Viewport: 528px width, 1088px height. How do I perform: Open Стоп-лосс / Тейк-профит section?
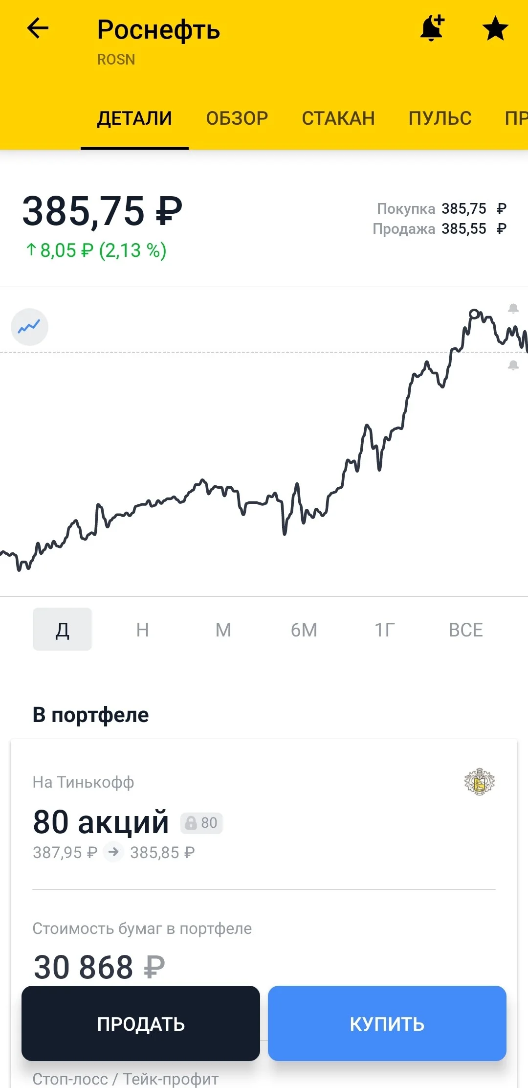click(x=126, y=1078)
